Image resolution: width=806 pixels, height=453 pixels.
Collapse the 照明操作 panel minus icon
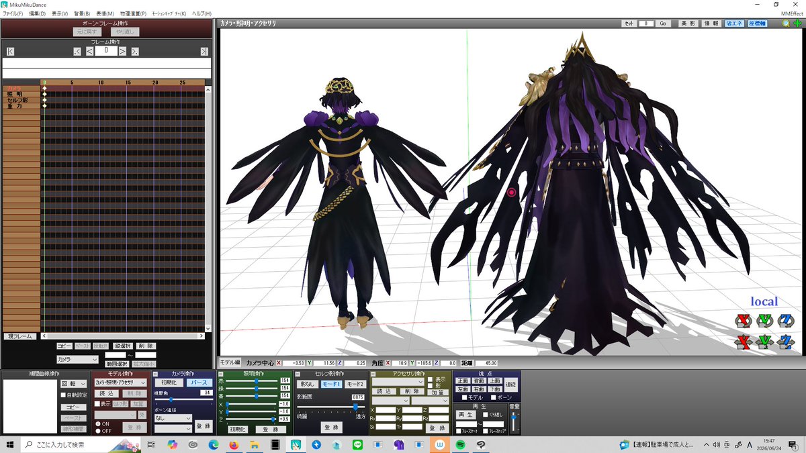(x=220, y=374)
